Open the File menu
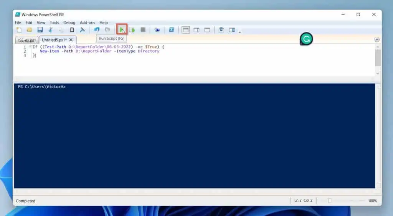393x216 pixels. 18,23
